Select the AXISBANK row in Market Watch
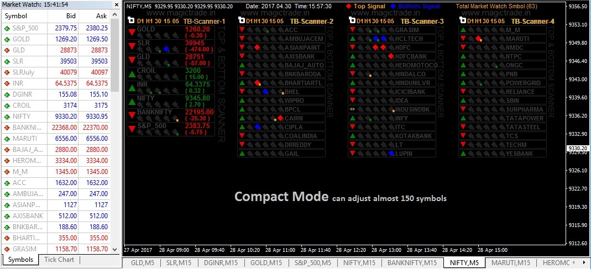The image size is (591, 269). tap(56, 216)
